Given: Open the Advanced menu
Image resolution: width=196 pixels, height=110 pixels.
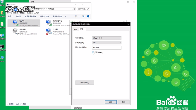Looking at the screenshot, I should coord(30,13).
